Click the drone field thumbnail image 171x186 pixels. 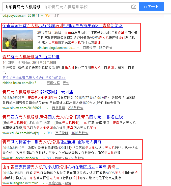coord(18,39)
